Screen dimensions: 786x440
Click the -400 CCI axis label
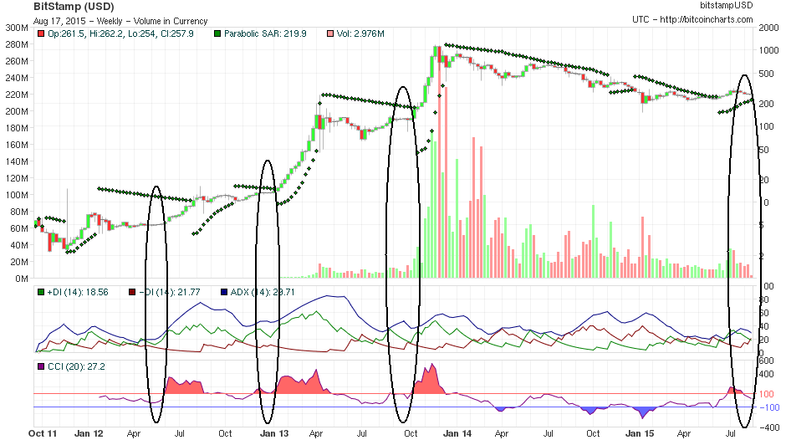769,427
